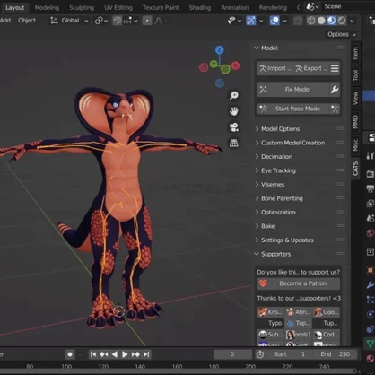
Task: Toggle proportional editing button
Action: point(147,21)
